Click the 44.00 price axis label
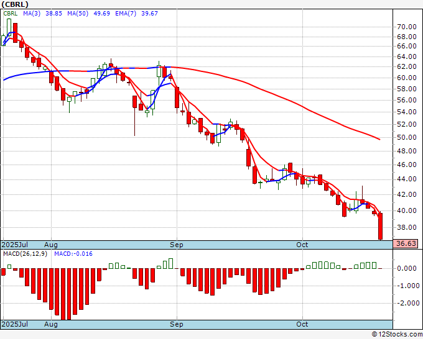This screenshot has width=423, height=339. [x=407, y=179]
